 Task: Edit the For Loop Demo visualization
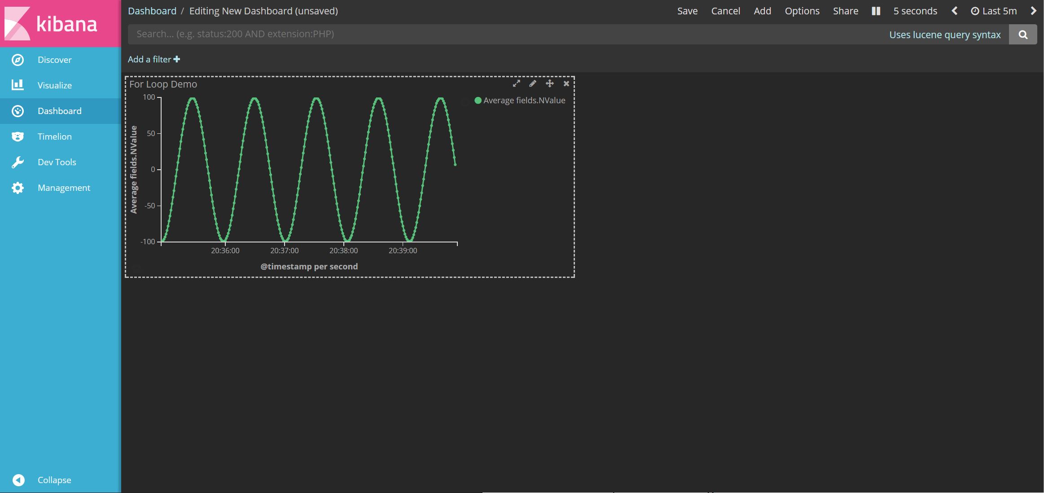tap(533, 84)
